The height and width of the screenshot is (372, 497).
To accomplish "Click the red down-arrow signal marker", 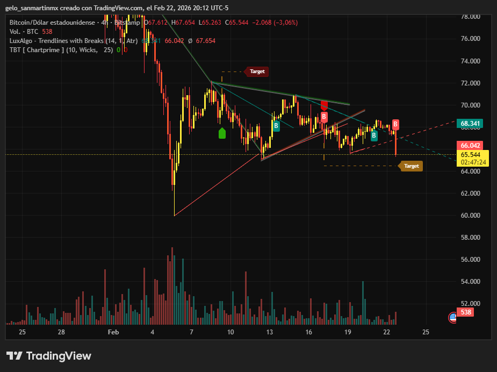I will click(x=324, y=105).
